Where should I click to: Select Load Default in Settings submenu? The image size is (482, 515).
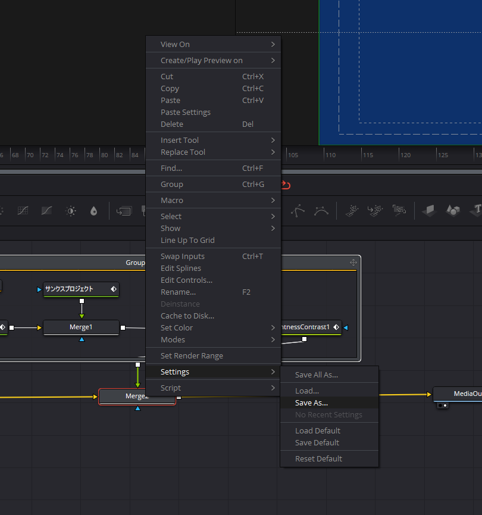329,430
